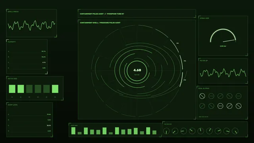Select Humidity row A

pos(27,51)
